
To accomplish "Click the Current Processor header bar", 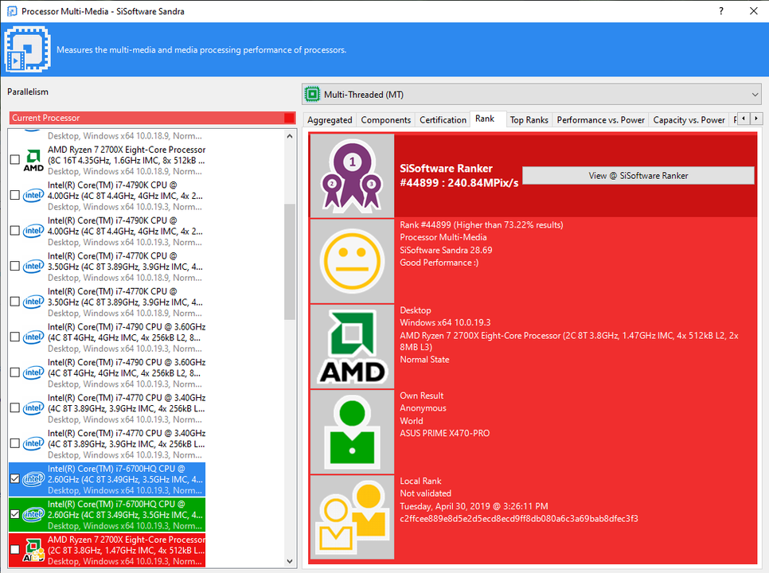I will (153, 118).
